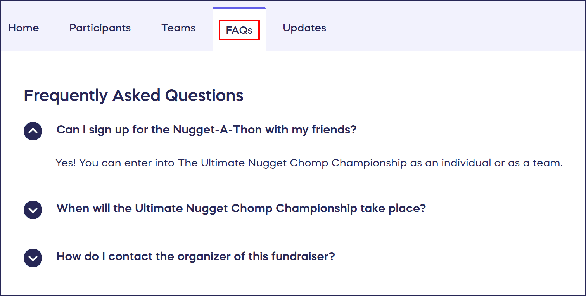The height and width of the screenshot is (296, 586).
Task: Go to the Teams tab
Action: tap(178, 28)
